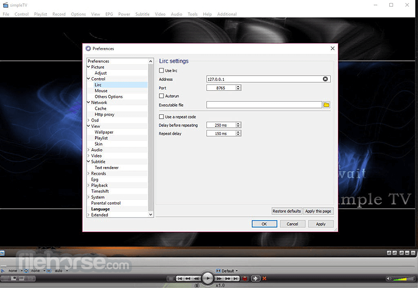
Task: Click the large Play button
Action: [207, 279]
